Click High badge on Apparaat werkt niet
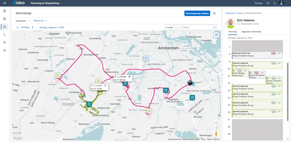The height and width of the screenshot is (142, 291). (273, 53)
